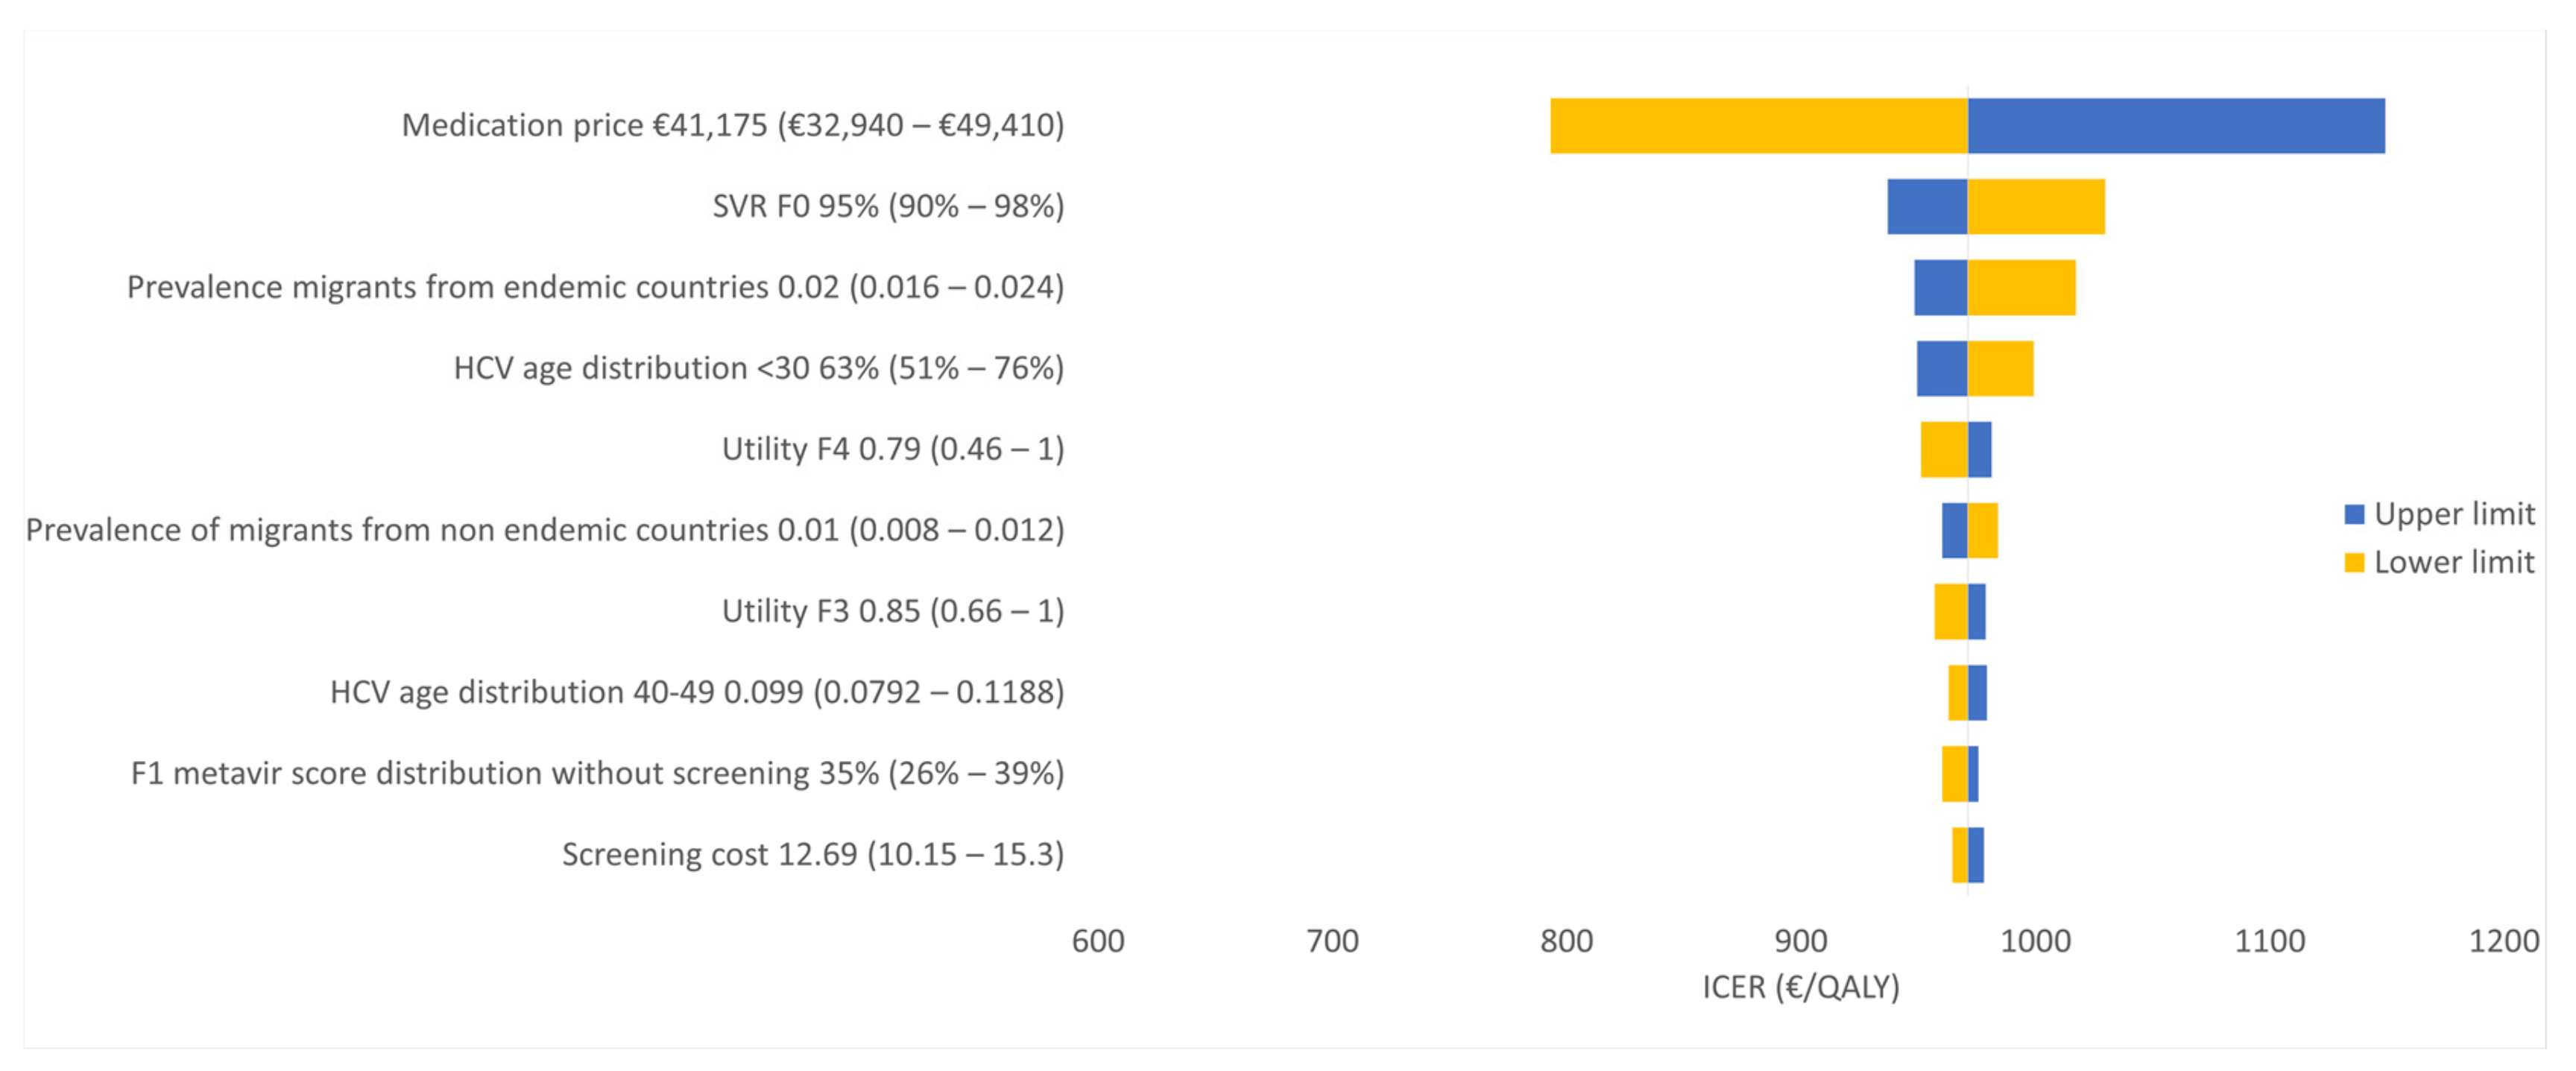
Task: Click the ICER (€/QALY) axis title
Action: [1800, 988]
